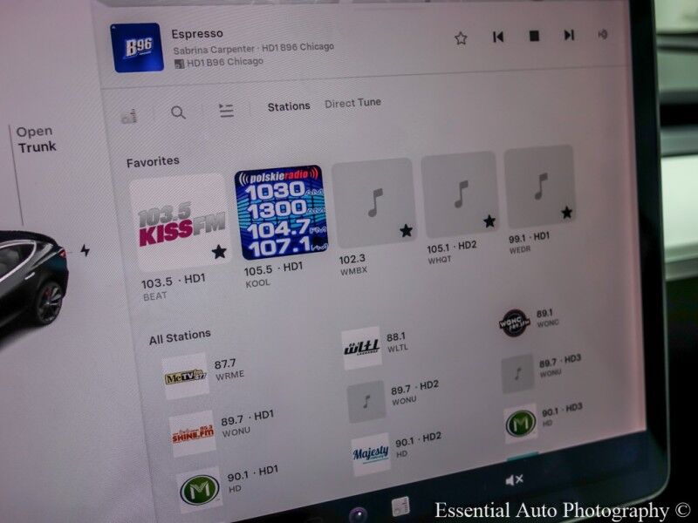Toggle the favorite star on 105.1 WHQT
This screenshot has height=523, width=698.
click(489, 221)
